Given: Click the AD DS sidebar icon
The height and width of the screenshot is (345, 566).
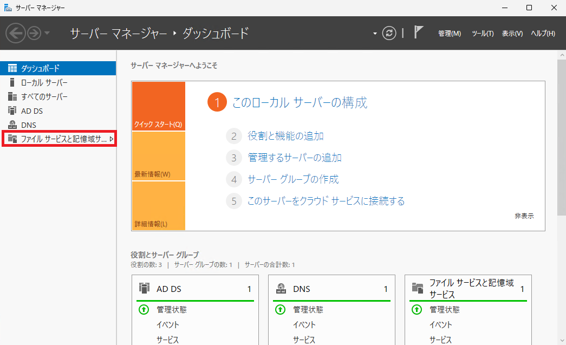Looking at the screenshot, I should point(12,110).
